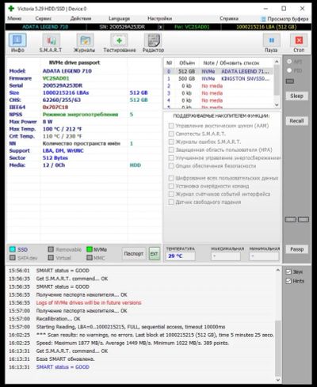Open the Настройки menu
This screenshot has height=387, width=317.
(x=159, y=18)
